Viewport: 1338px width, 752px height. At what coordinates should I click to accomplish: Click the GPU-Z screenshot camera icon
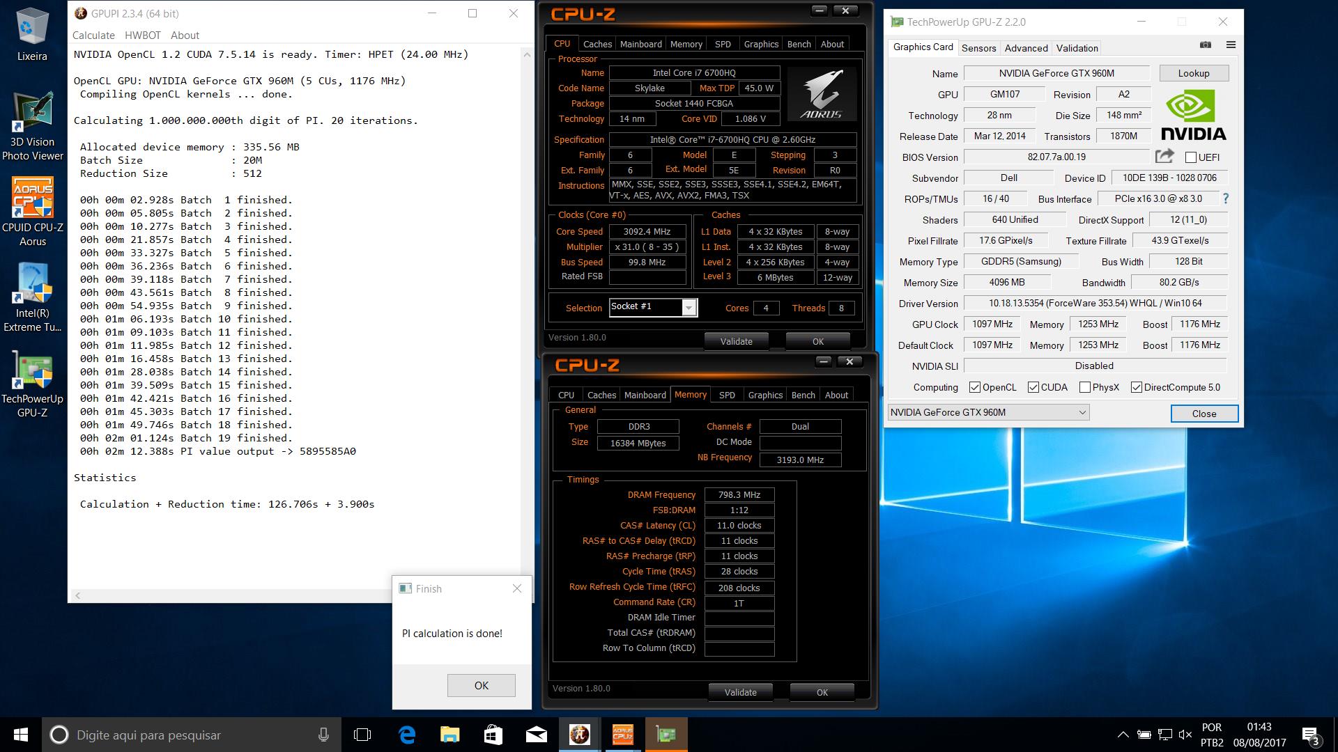coord(1206,45)
